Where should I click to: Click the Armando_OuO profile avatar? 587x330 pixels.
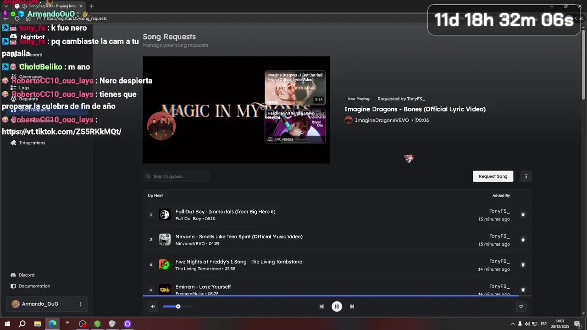coord(16,304)
